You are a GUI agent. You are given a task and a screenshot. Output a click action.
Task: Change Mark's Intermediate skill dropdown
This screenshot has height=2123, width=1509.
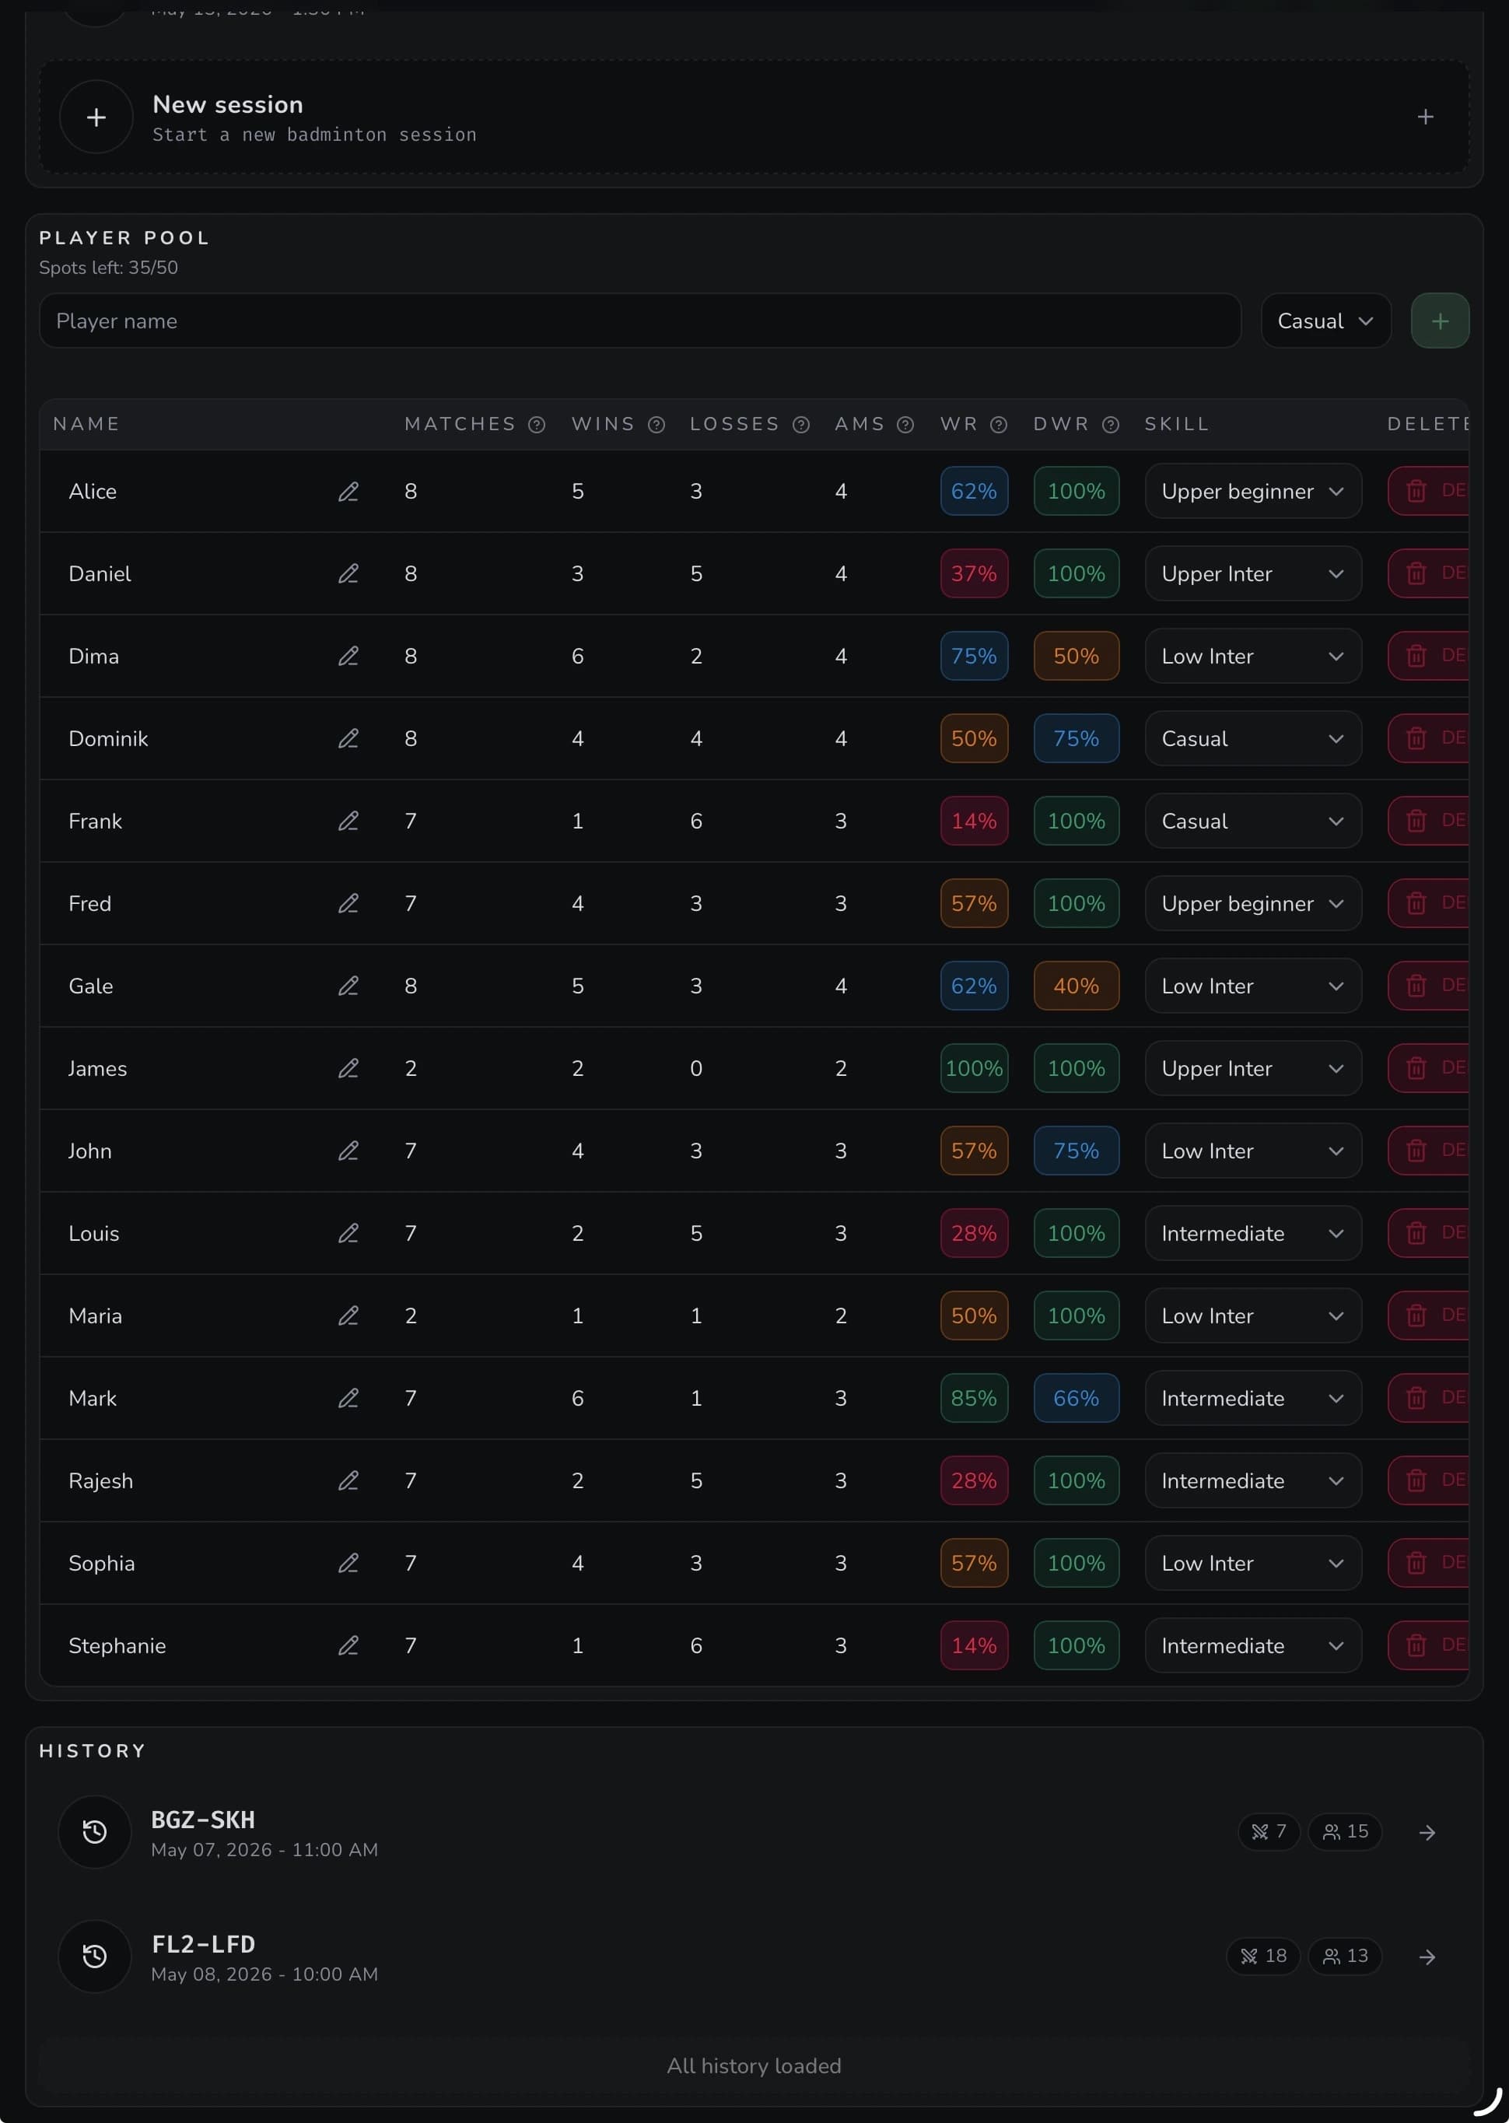point(1252,1398)
